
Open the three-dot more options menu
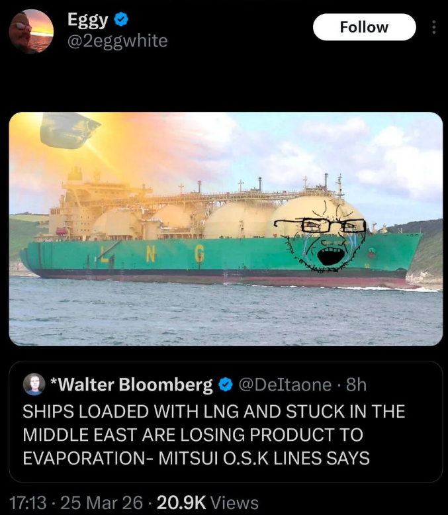click(434, 27)
